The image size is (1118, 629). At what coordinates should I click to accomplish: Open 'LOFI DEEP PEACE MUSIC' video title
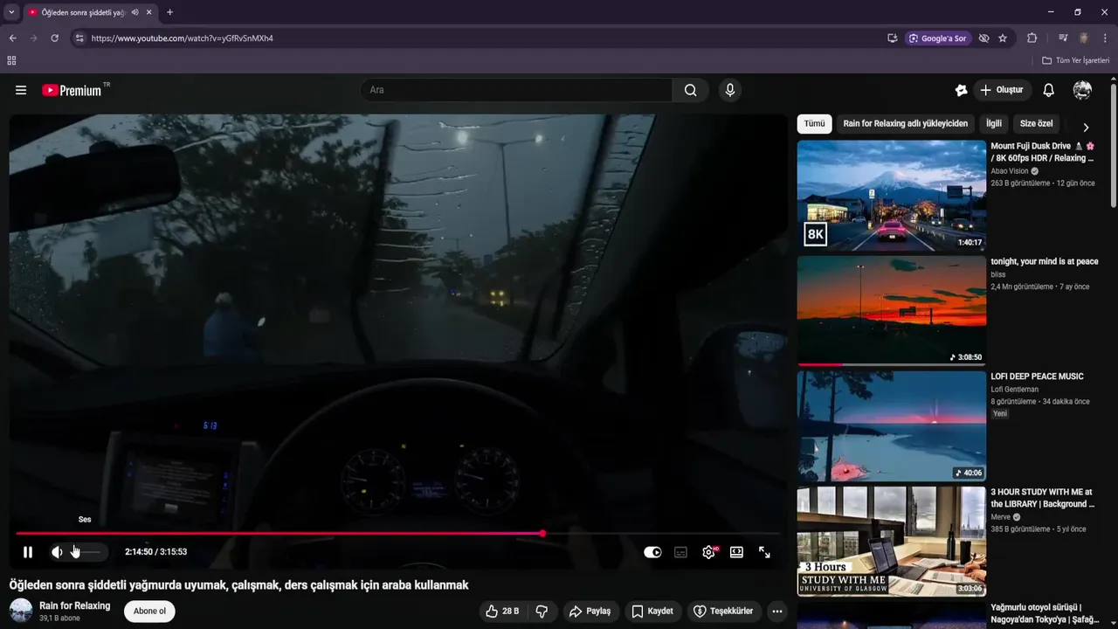tap(1037, 377)
